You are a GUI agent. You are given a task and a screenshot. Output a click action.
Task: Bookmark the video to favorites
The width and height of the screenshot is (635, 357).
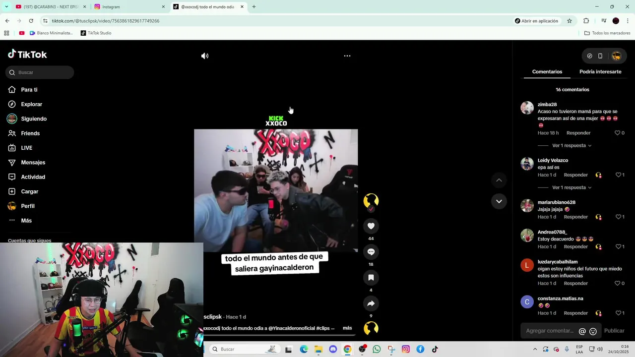tap(371, 278)
